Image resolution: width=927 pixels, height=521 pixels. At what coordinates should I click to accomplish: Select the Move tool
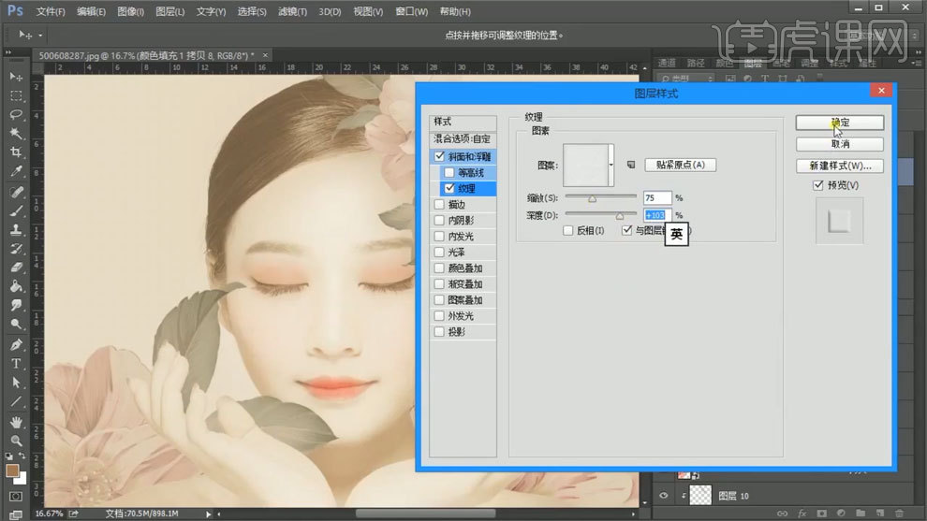point(16,76)
